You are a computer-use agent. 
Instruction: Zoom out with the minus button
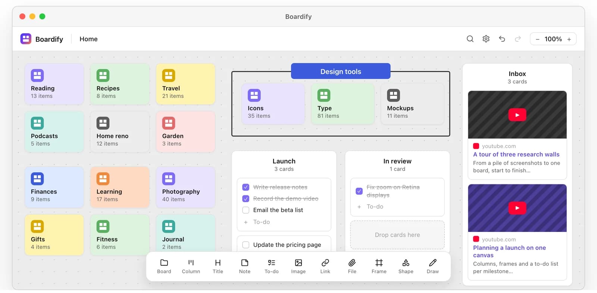tap(537, 39)
